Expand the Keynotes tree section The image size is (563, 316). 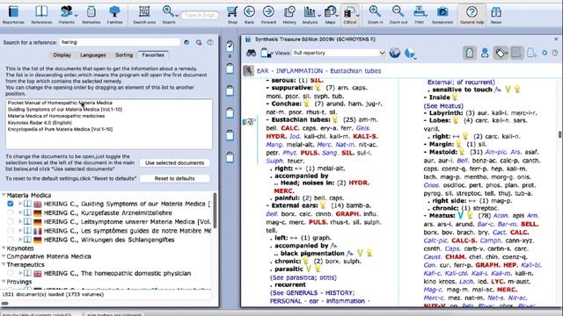coord(4,248)
